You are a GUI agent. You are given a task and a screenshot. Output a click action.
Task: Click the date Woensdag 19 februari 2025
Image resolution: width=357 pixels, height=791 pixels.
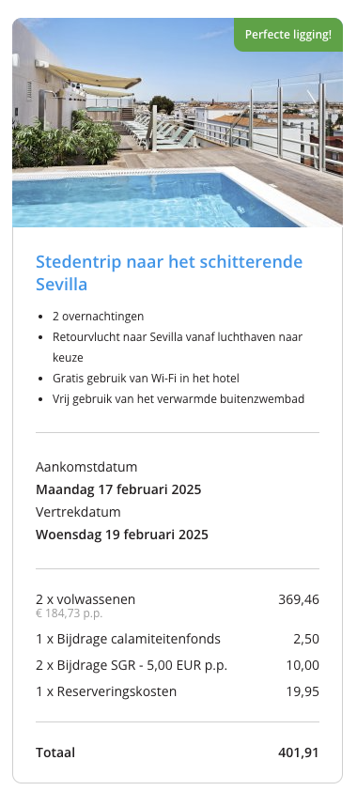point(122,535)
